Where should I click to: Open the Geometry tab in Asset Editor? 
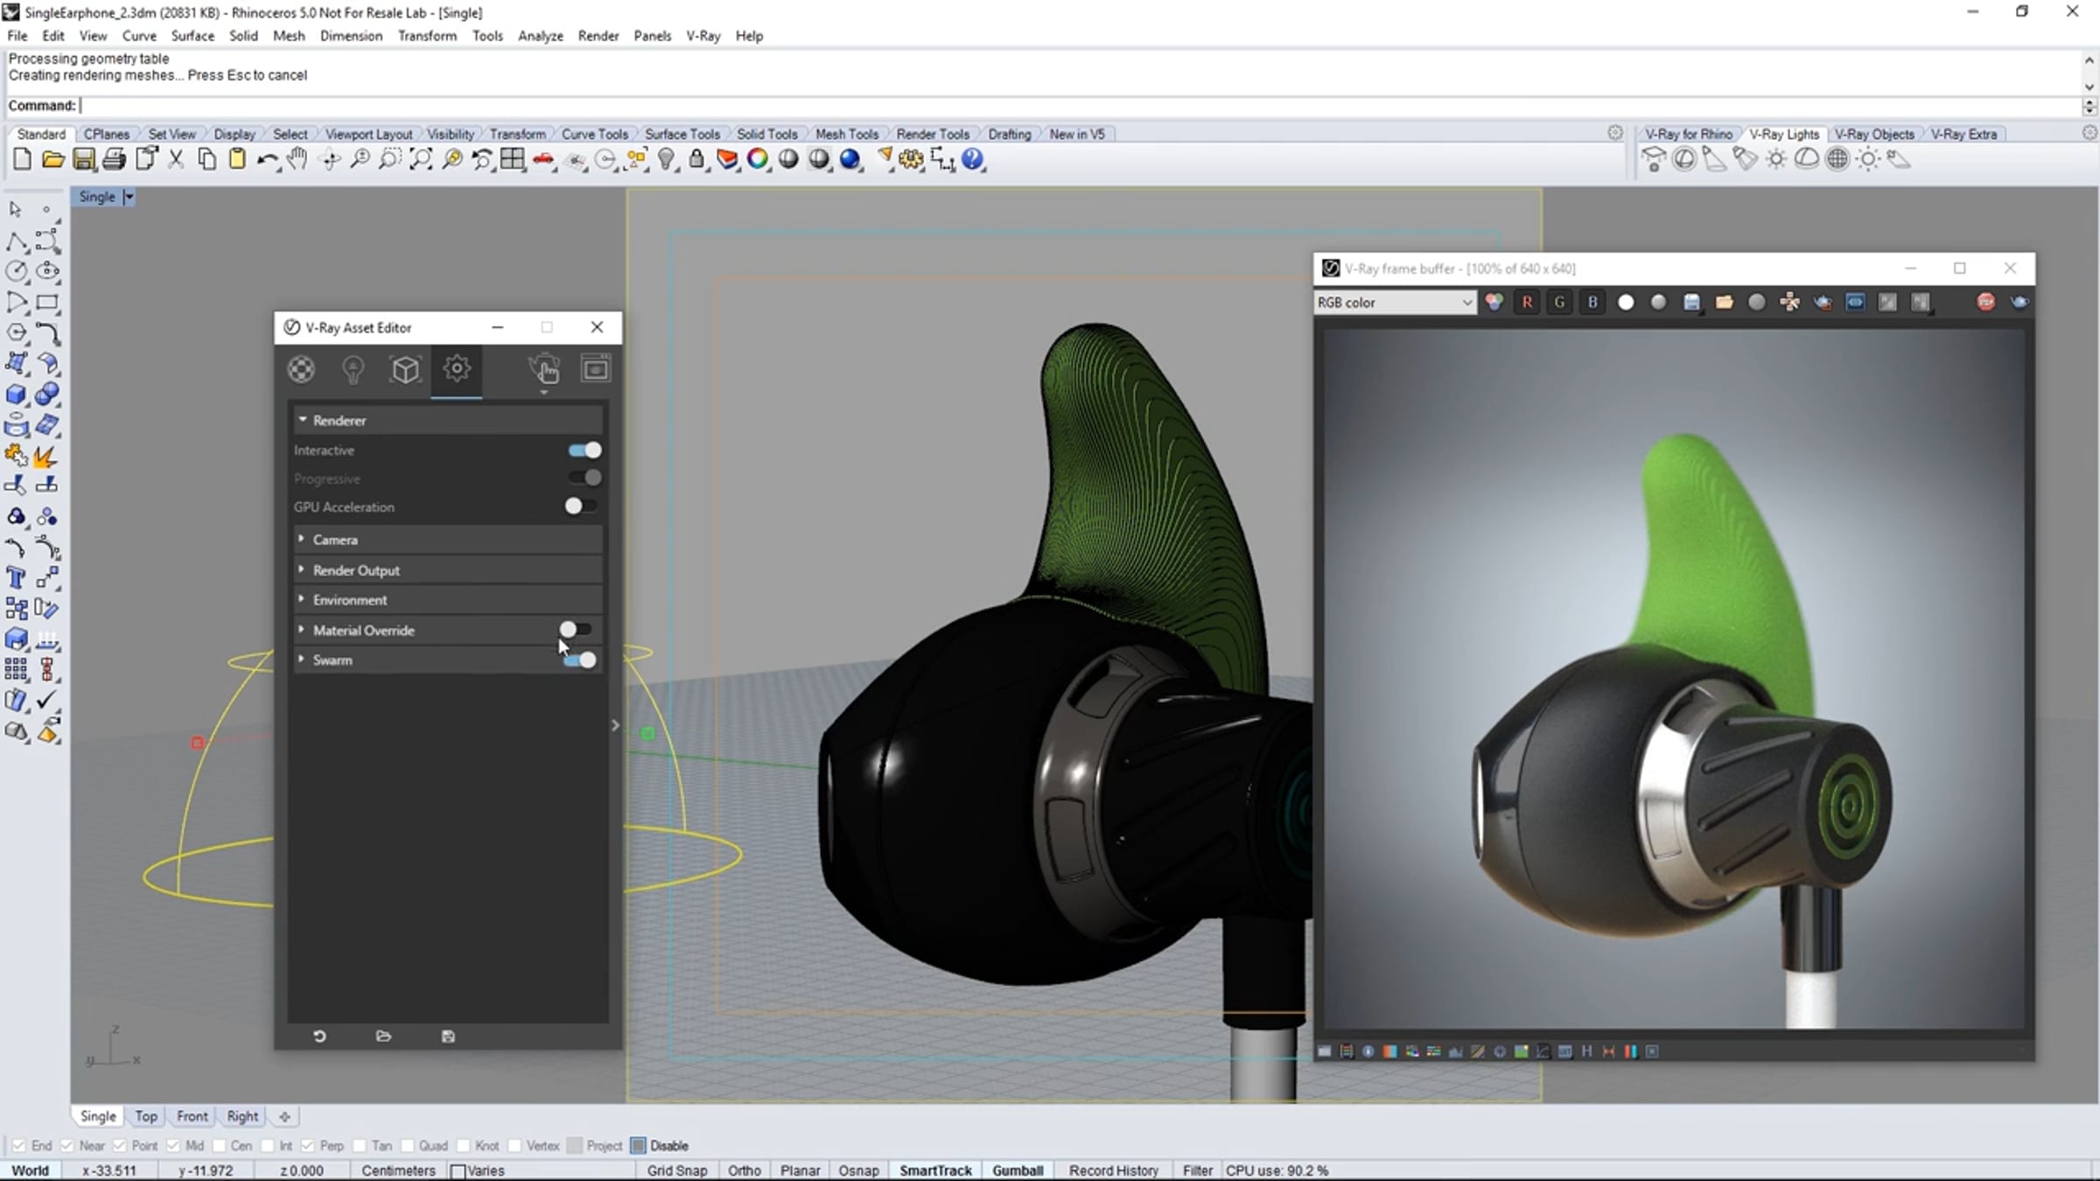tap(405, 369)
